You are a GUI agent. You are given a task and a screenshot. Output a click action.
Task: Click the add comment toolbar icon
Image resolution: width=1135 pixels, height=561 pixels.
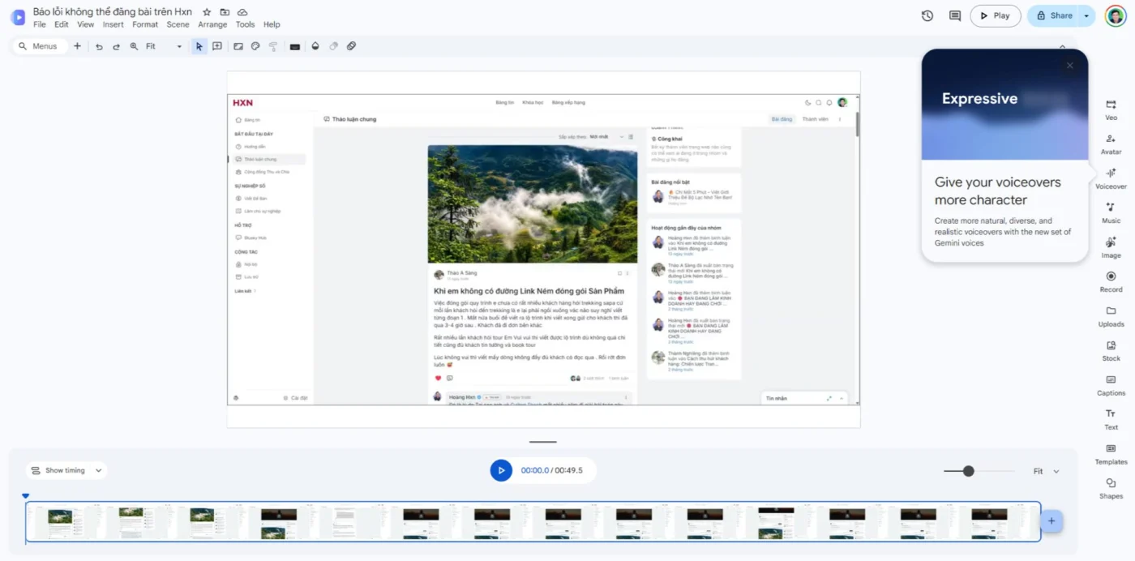pyautogui.click(x=217, y=46)
